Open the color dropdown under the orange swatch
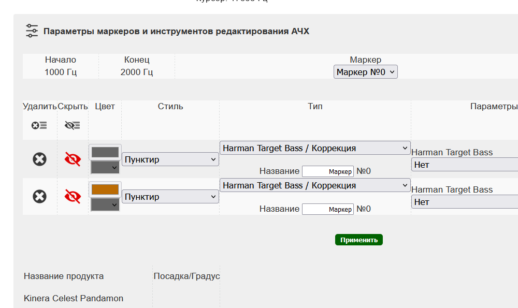518x308 pixels. coord(105,205)
